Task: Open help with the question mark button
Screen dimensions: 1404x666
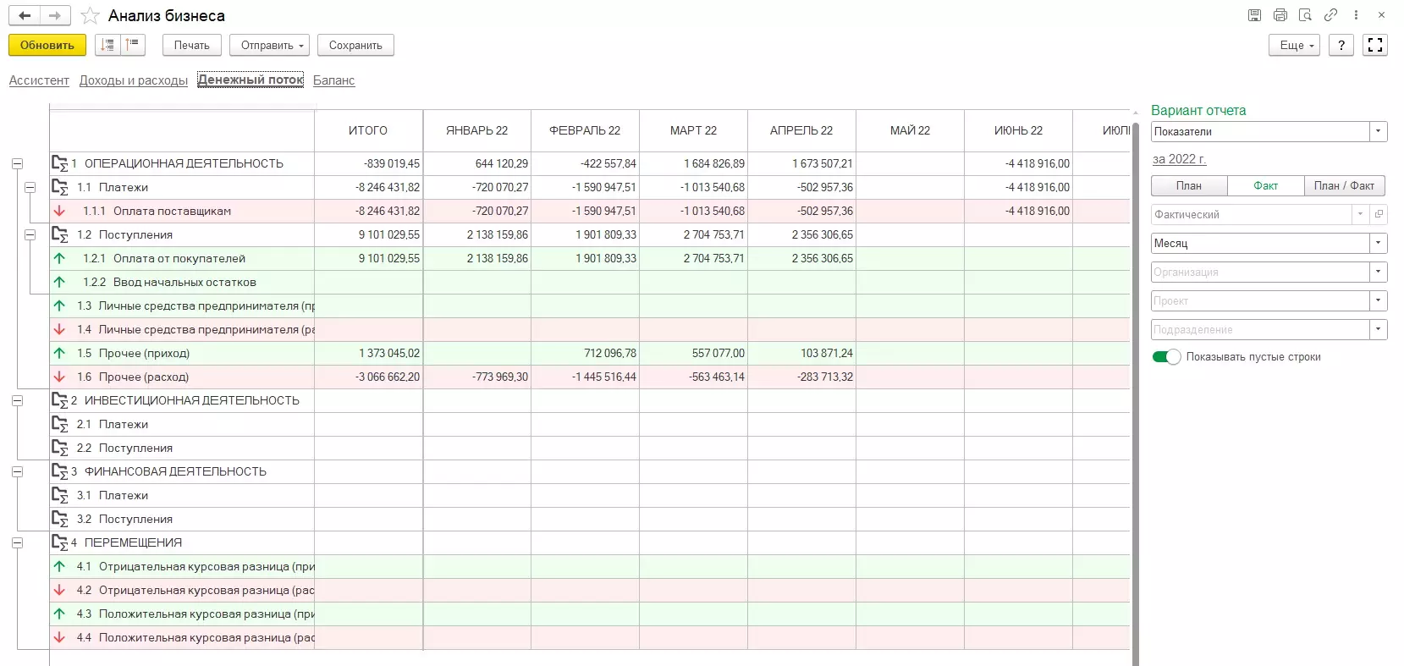Action: tap(1341, 45)
